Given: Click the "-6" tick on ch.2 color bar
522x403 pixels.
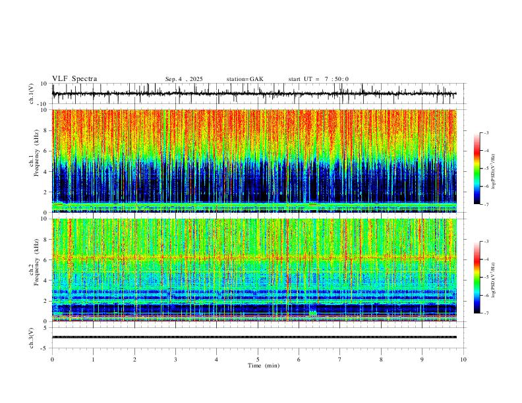Looking at the screenshot, I should (486, 295).
